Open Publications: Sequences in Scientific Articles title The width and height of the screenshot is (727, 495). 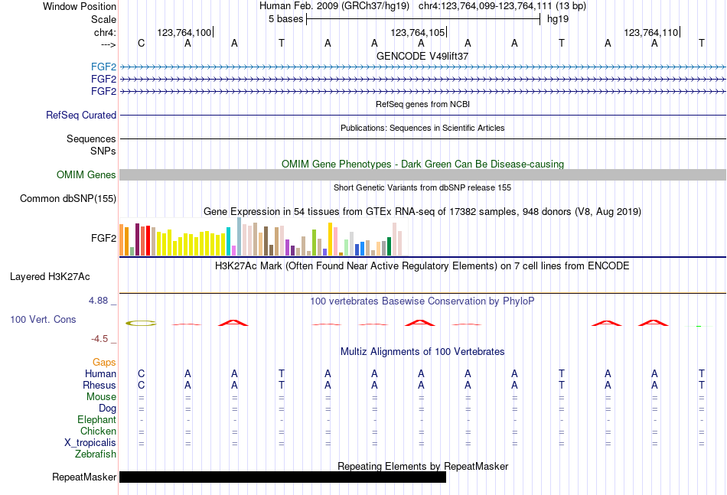point(422,128)
